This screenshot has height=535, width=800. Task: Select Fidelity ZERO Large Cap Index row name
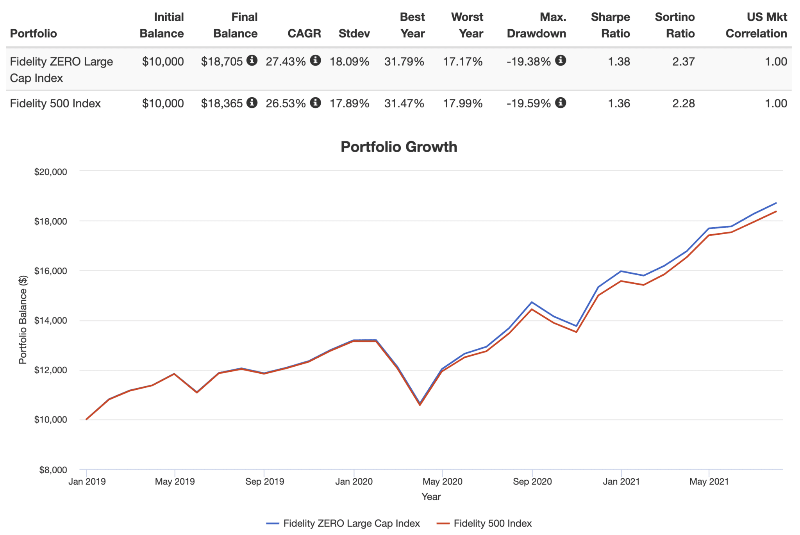click(x=61, y=70)
